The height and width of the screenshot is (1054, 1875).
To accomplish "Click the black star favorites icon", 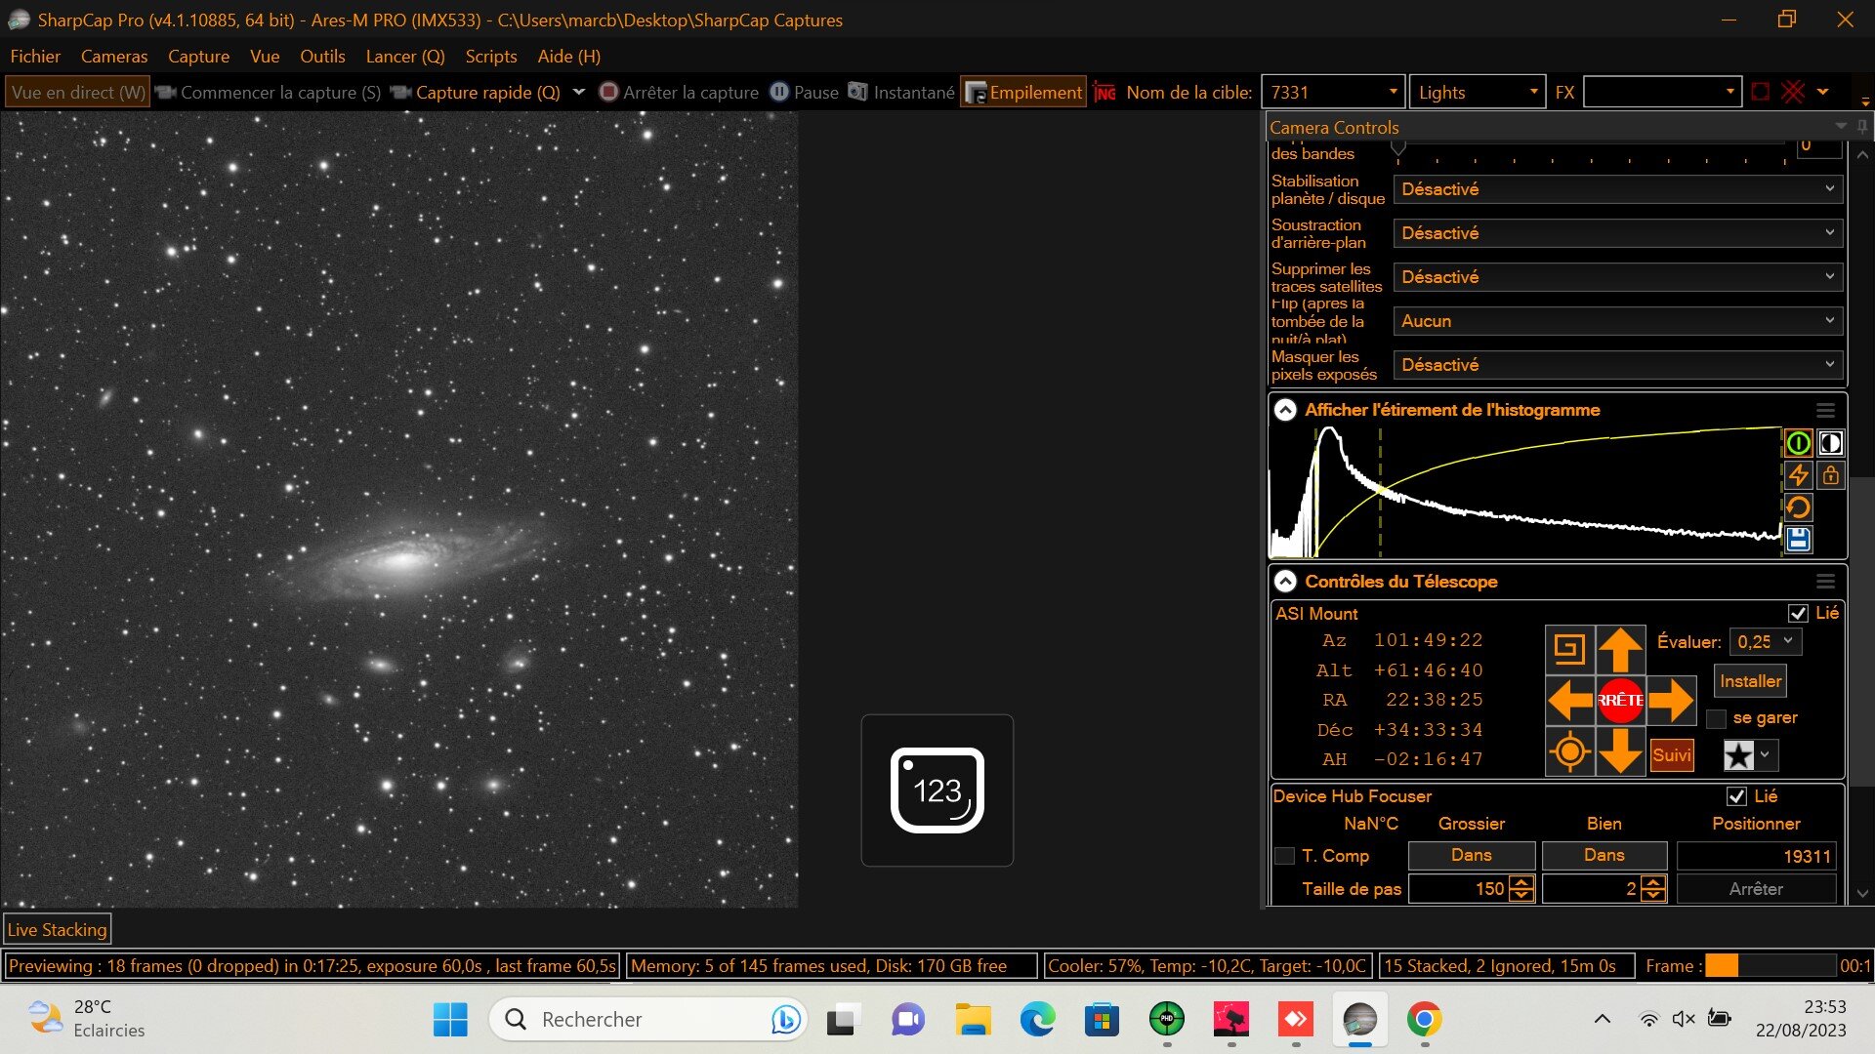I will (1738, 754).
